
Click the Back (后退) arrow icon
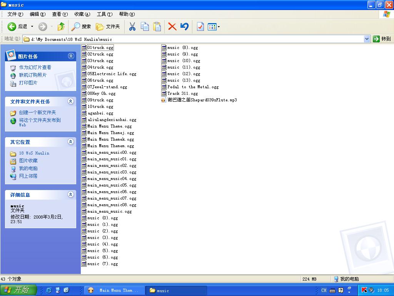12,27
